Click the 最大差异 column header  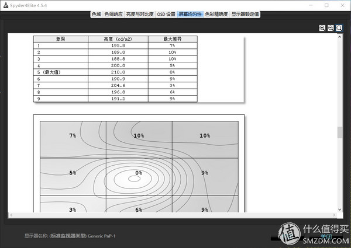tap(173, 39)
